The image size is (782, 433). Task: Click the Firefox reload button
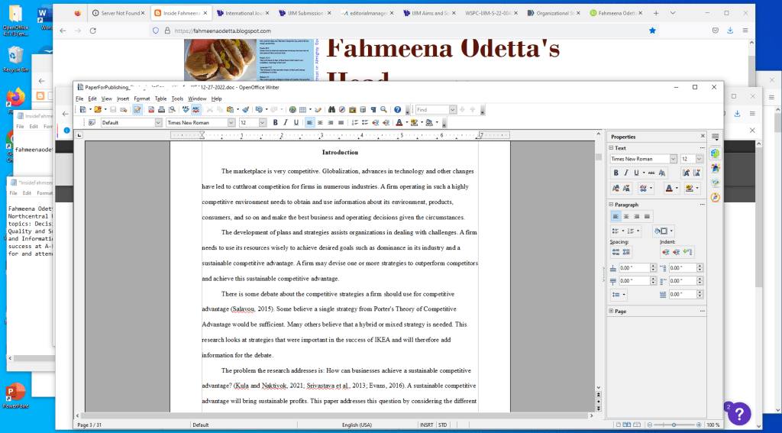[x=92, y=31]
